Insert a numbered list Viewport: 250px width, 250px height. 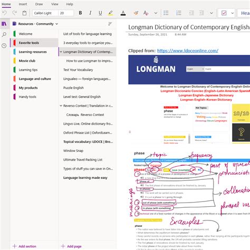tap(178, 13)
